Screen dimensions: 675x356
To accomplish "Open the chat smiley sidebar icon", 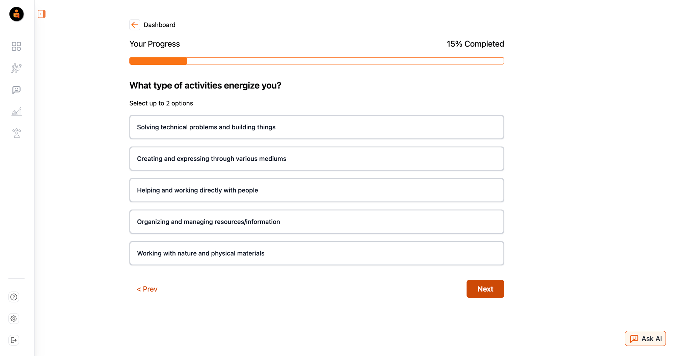I will [16, 90].
